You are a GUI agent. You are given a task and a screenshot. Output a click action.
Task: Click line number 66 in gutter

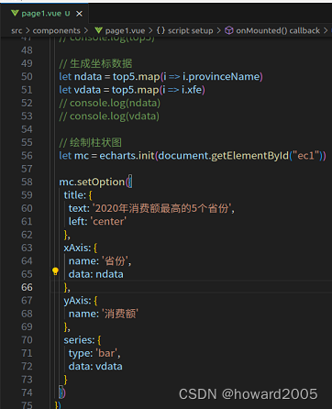(x=27, y=287)
